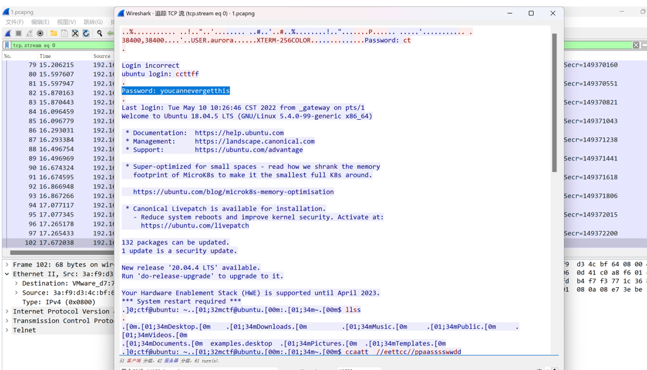Screen dimensions: 647x370
Task: Expand the Frame 102 tree row
Action: pyautogui.click(x=7, y=264)
